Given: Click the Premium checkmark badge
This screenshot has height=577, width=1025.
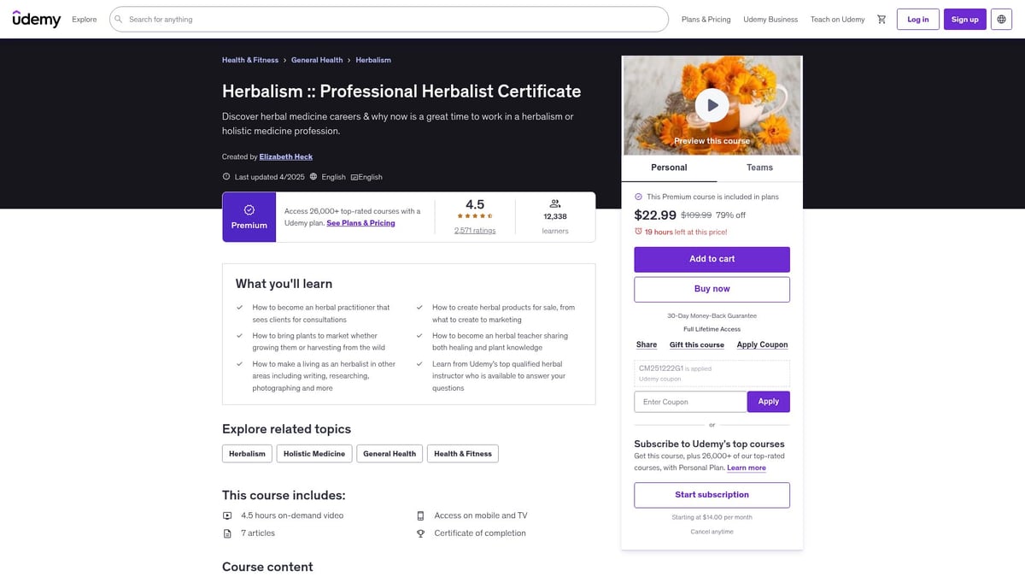Looking at the screenshot, I should click(x=249, y=208).
